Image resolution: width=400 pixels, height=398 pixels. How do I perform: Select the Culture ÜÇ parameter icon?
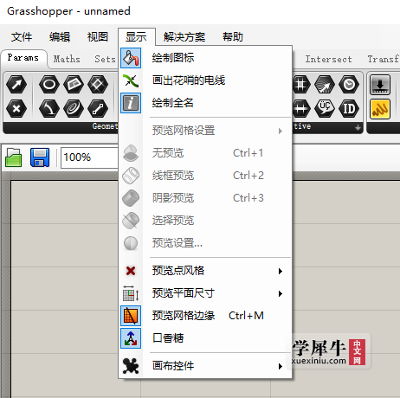pos(325,109)
